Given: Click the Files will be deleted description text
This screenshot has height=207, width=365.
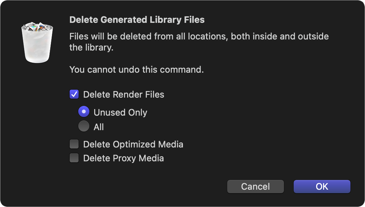Looking at the screenshot, I should (199, 42).
